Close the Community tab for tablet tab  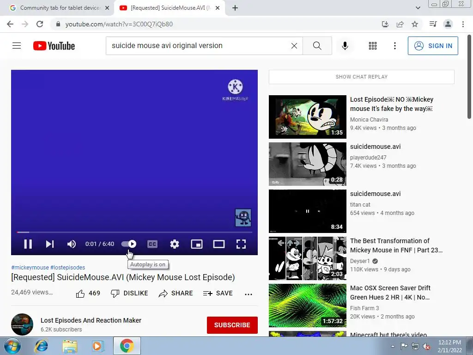point(107,8)
